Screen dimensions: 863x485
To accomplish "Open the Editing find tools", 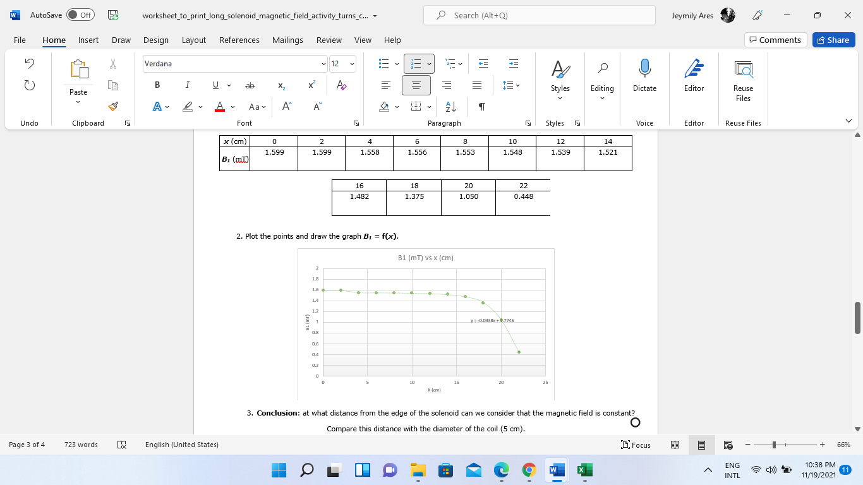I will tap(602, 79).
